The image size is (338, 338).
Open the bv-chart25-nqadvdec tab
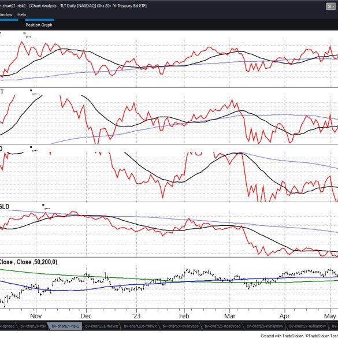coord(222,326)
